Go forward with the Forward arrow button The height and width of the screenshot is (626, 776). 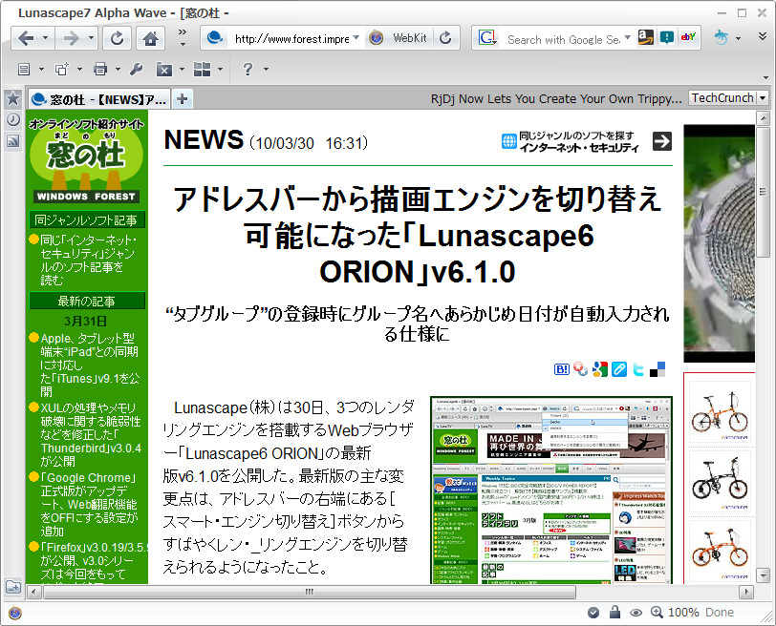[x=72, y=38]
